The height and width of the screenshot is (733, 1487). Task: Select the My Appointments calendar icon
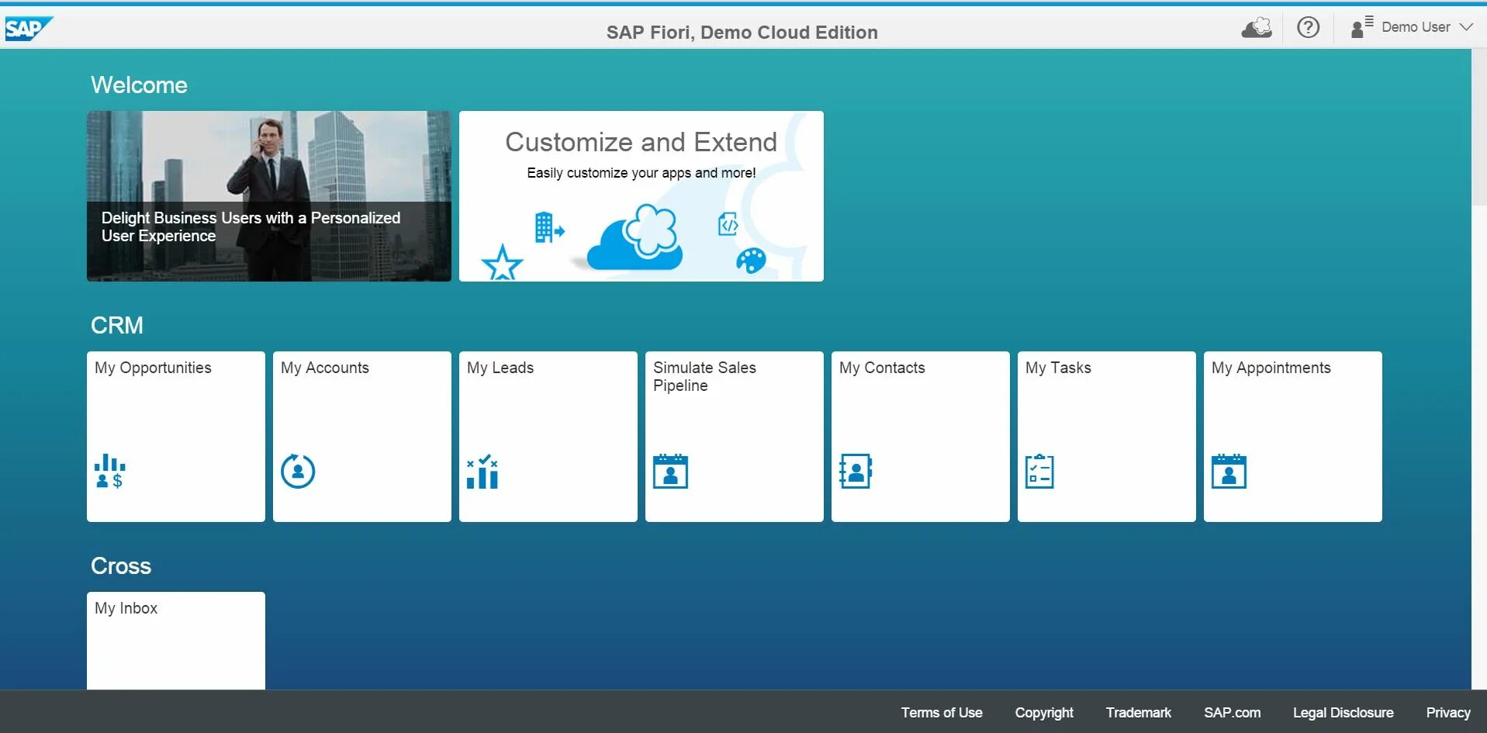(1229, 470)
